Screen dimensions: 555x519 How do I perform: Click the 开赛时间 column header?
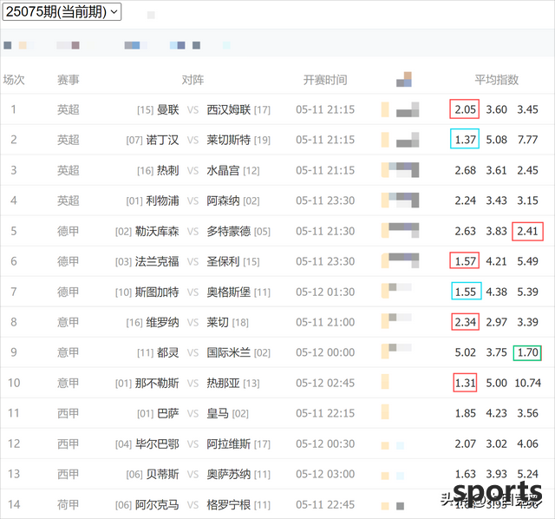point(325,80)
